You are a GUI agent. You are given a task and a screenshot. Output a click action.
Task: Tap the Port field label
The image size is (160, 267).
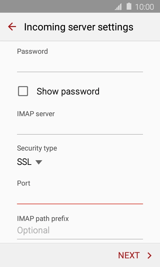click(23, 183)
